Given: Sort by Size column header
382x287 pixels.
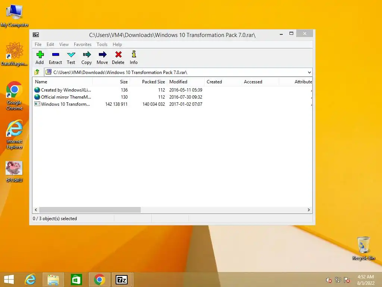Looking at the screenshot, I should click(111, 82).
